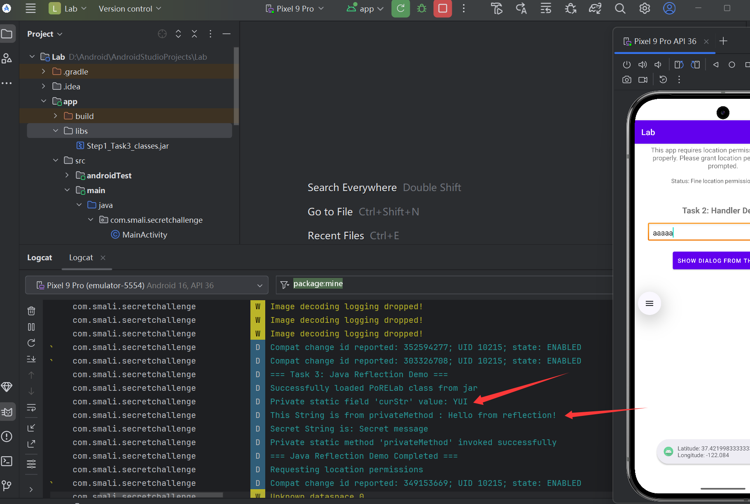Screen dimensions: 750x504
Task: Click the Debug app bug icon
Action: click(422, 9)
